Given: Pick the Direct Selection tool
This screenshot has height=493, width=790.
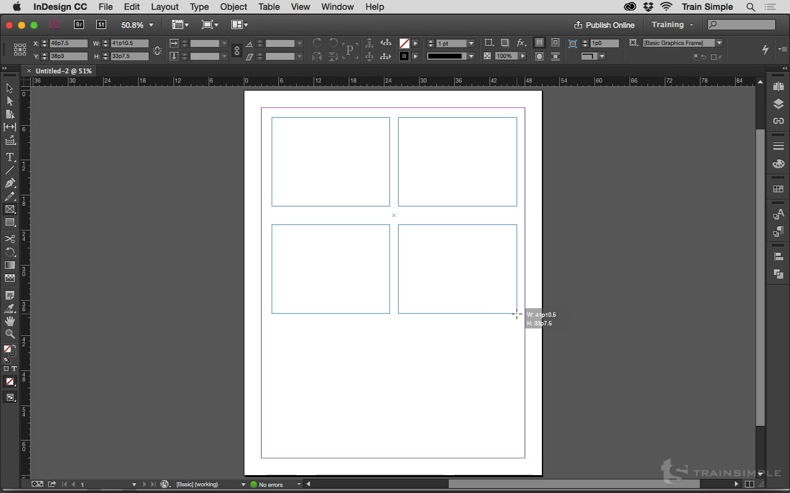Looking at the screenshot, I should coord(10,101).
